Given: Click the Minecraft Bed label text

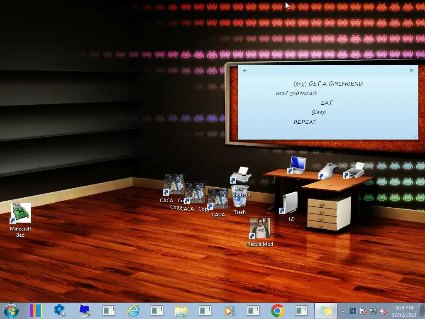Looking at the screenshot, I should (x=20, y=232).
